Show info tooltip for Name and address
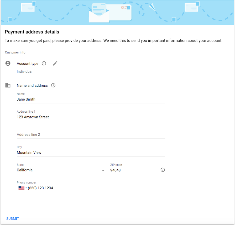The width and height of the screenshot is (235, 225). 53,85
